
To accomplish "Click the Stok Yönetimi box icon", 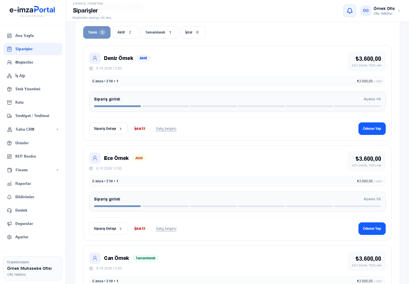I will [x=9, y=89].
